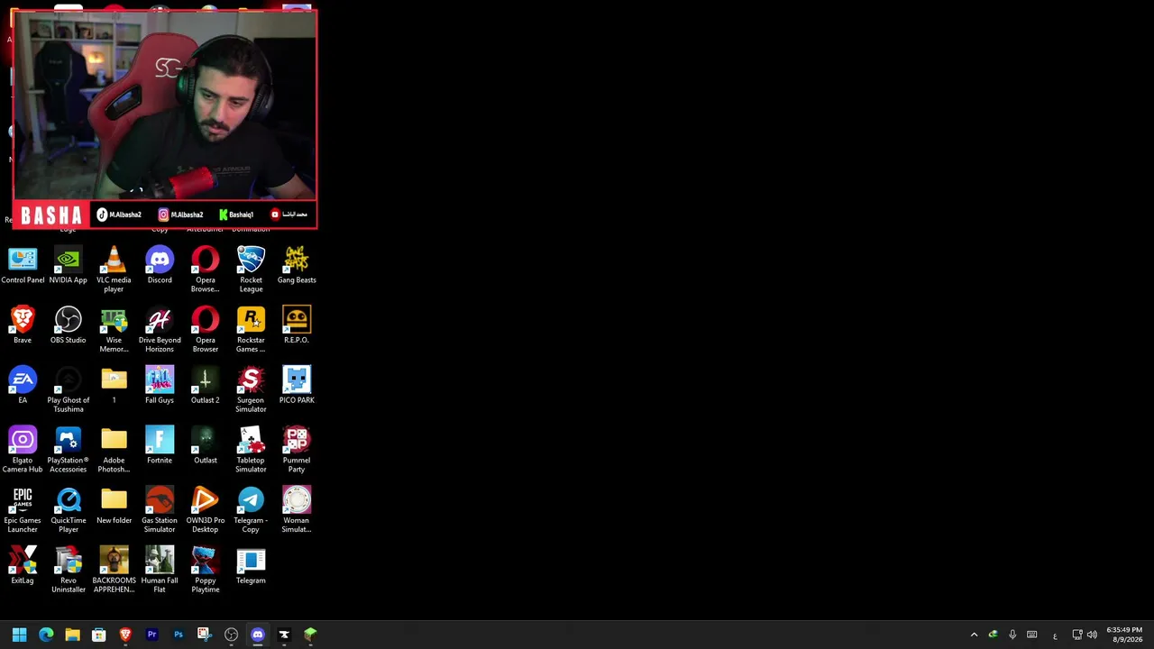Click the Rockstar Games desktop icon

[x=251, y=330]
